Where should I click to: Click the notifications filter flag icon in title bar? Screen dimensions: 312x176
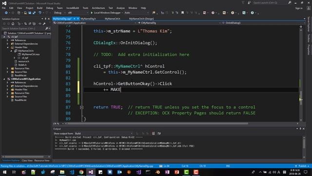tap(243, 2)
